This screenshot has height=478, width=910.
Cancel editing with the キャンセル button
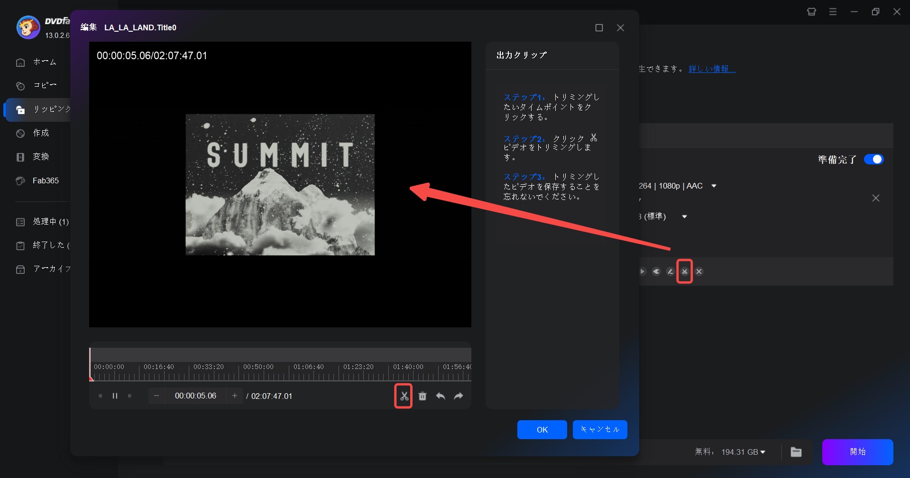600,430
